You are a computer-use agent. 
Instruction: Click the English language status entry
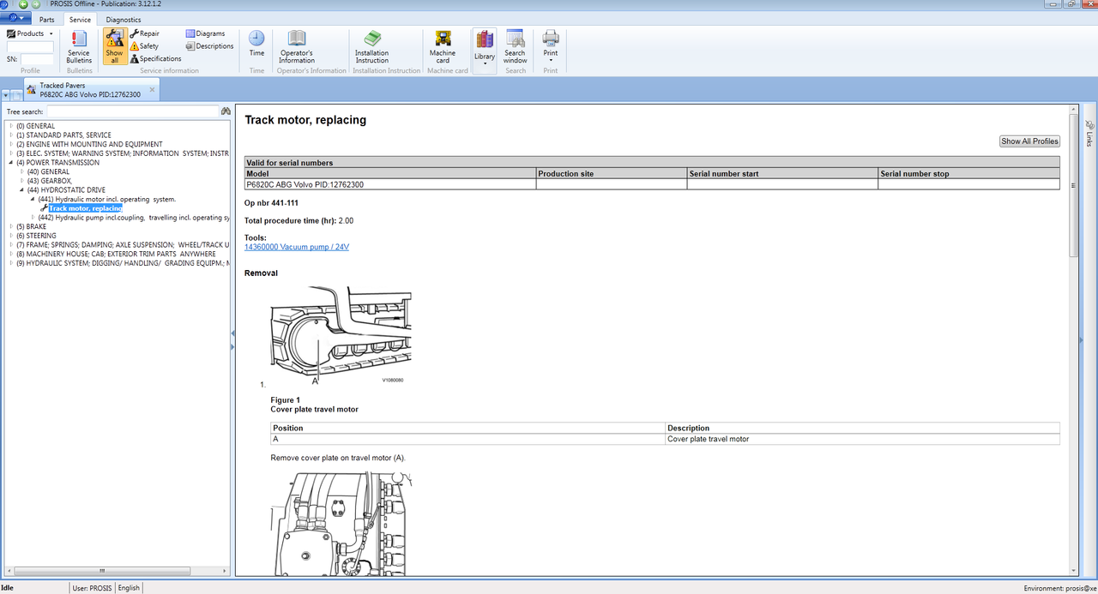pos(129,588)
